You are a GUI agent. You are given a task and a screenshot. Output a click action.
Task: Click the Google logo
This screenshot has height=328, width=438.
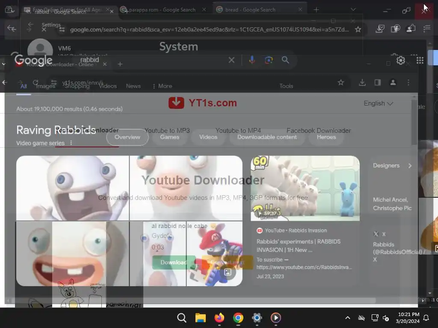[x=33, y=60]
